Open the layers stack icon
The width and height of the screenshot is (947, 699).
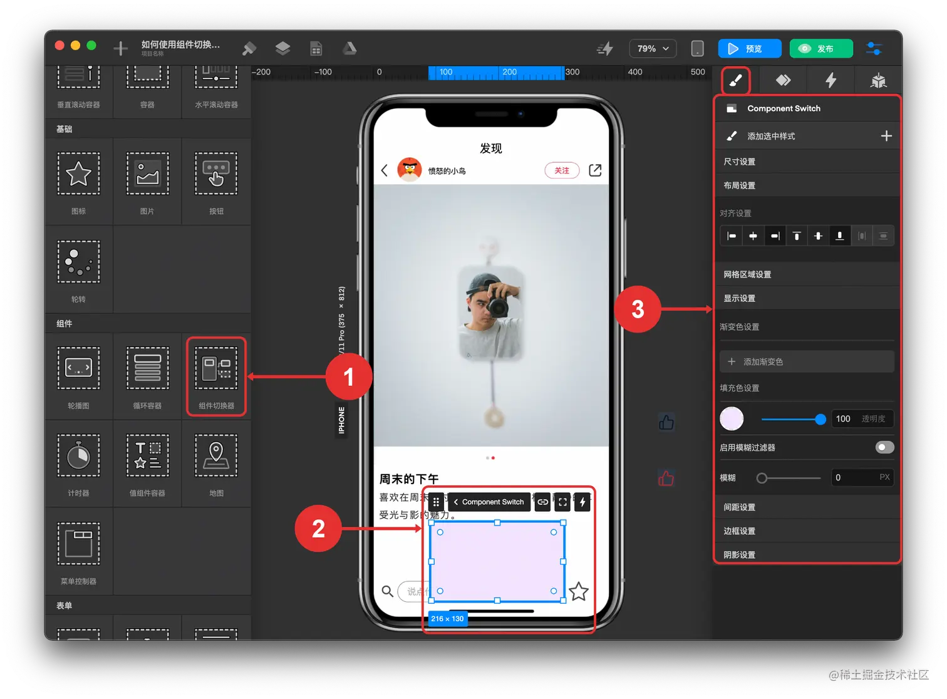tap(282, 48)
